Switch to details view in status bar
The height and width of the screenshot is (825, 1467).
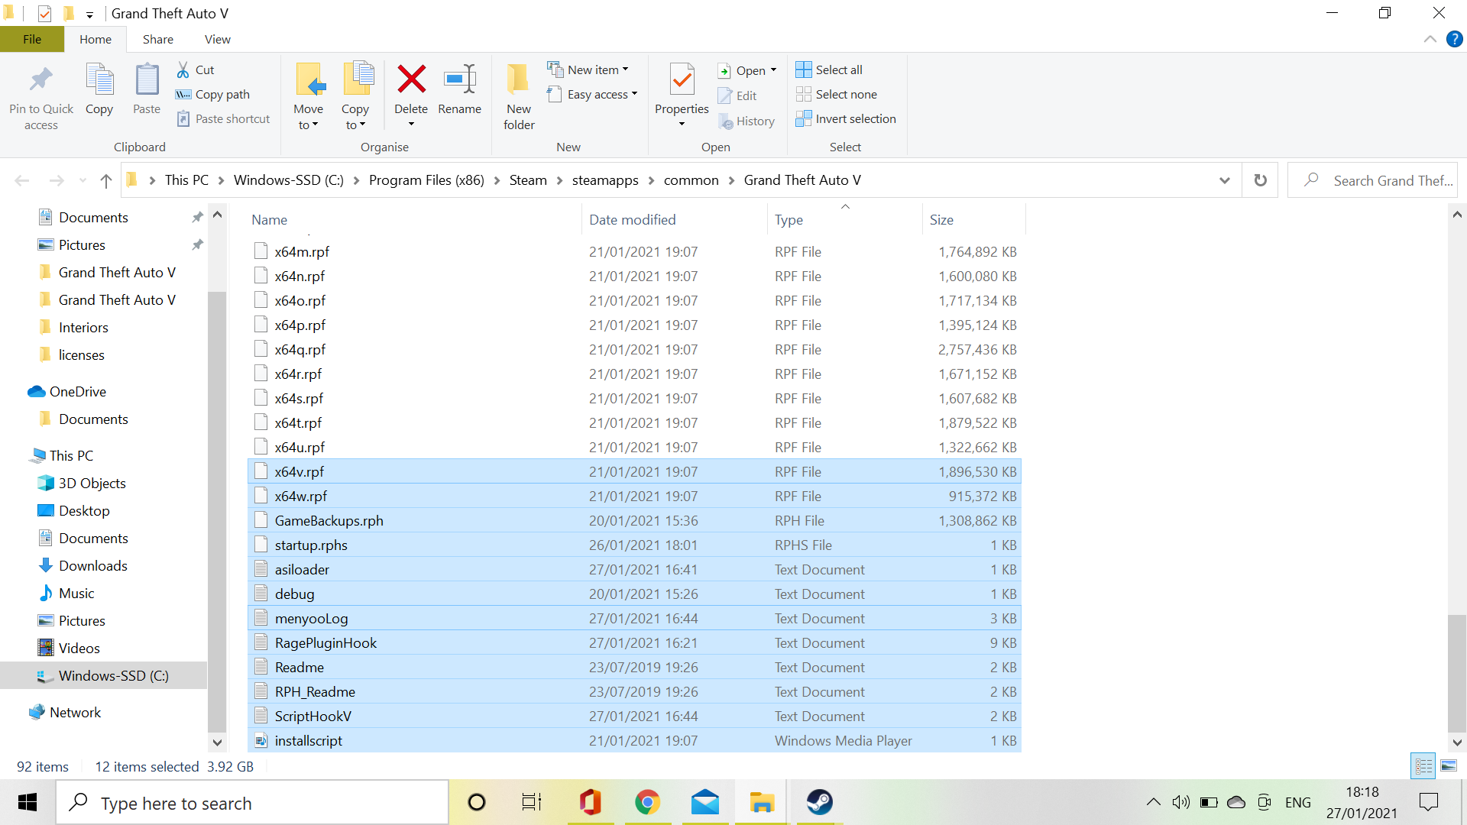click(x=1423, y=765)
